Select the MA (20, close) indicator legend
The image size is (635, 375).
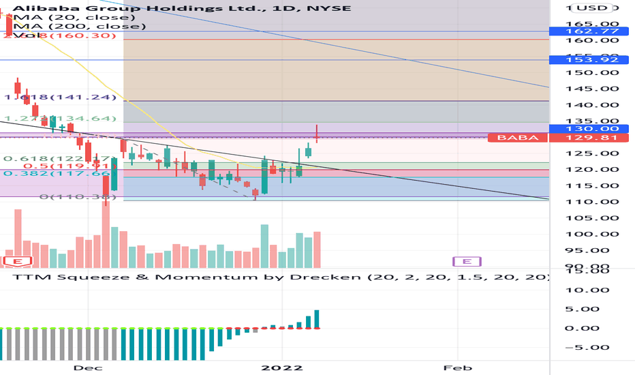tap(74, 18)
